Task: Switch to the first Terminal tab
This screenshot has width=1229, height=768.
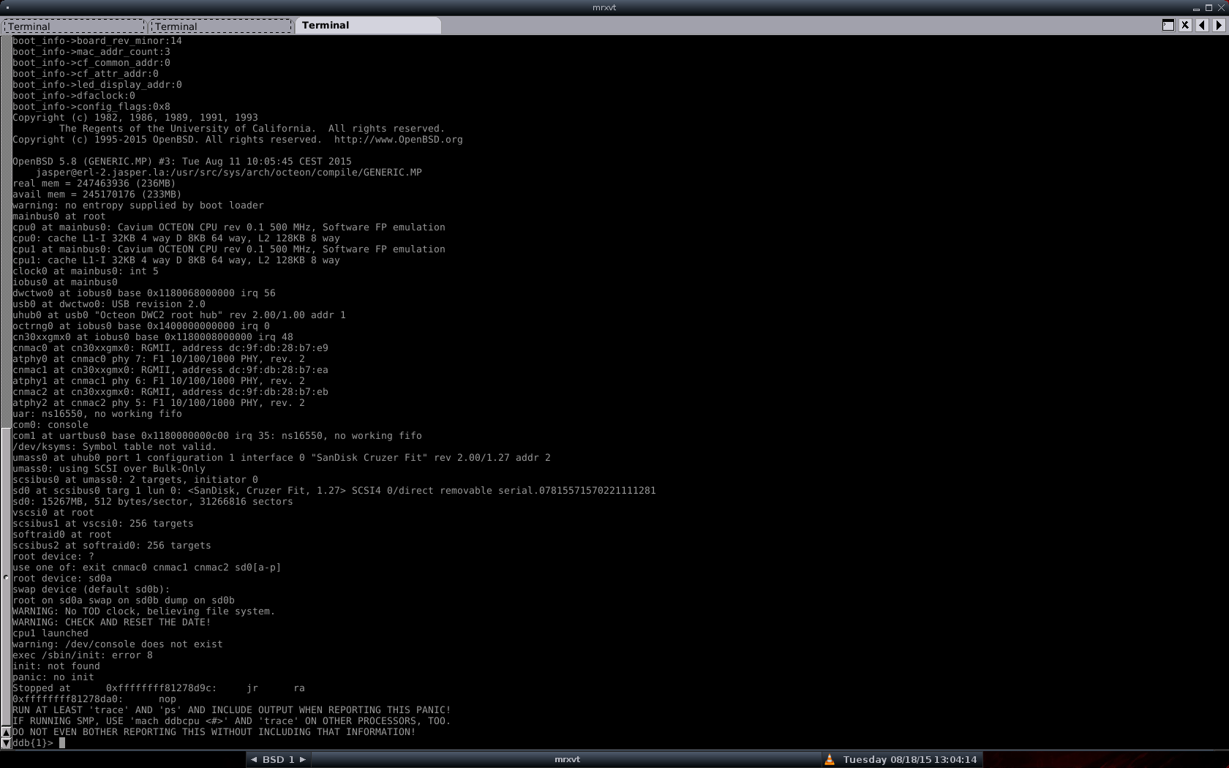Action: pyautogui.click(x=73, y=26)
